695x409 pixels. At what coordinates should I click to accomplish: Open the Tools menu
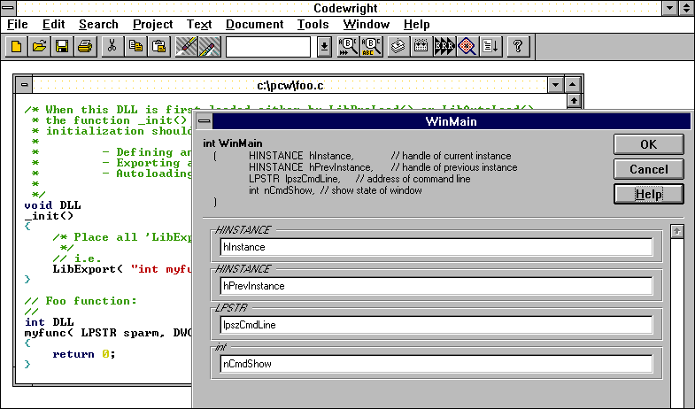313,25
